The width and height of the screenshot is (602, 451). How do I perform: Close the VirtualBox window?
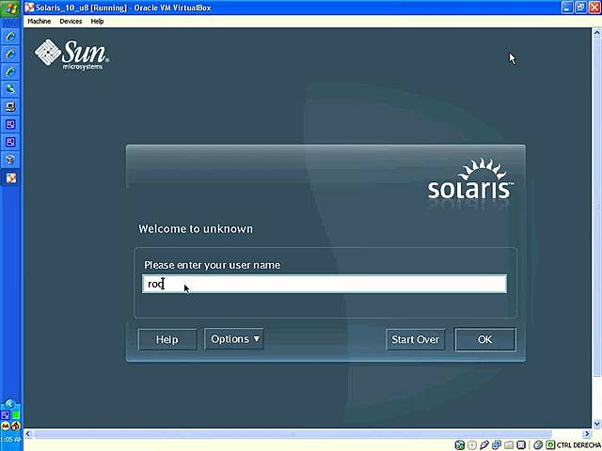(594, 8)
